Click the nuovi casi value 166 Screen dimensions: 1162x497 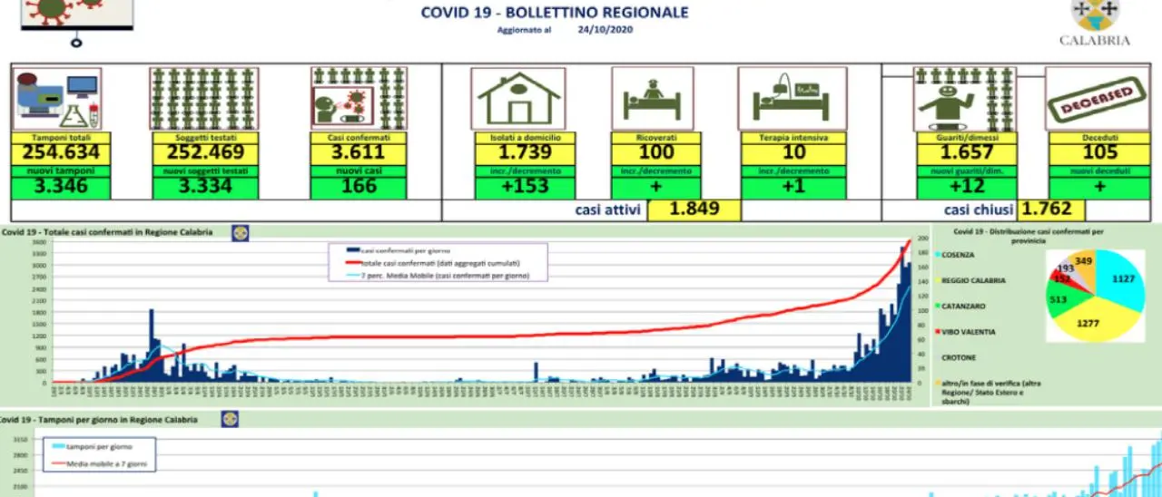click(x=358, y=187)
